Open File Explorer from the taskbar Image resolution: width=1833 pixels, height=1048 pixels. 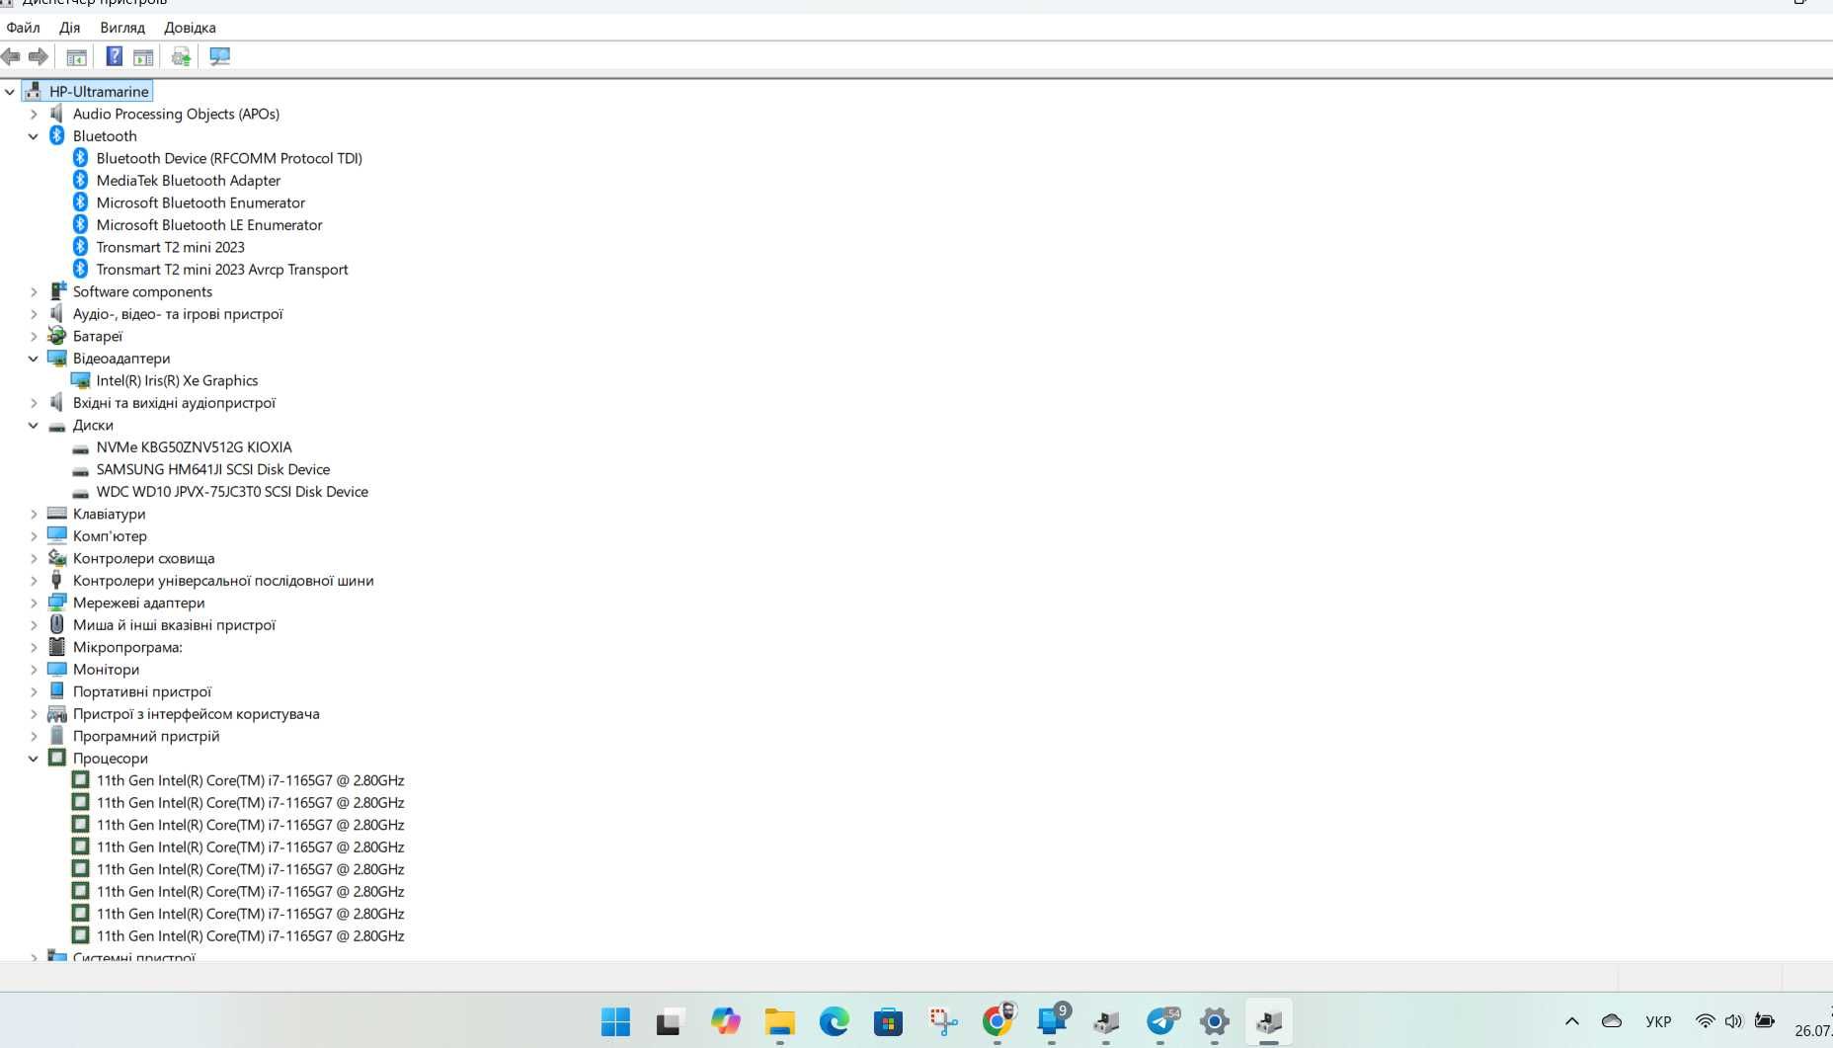click(x=779, y=1021)
